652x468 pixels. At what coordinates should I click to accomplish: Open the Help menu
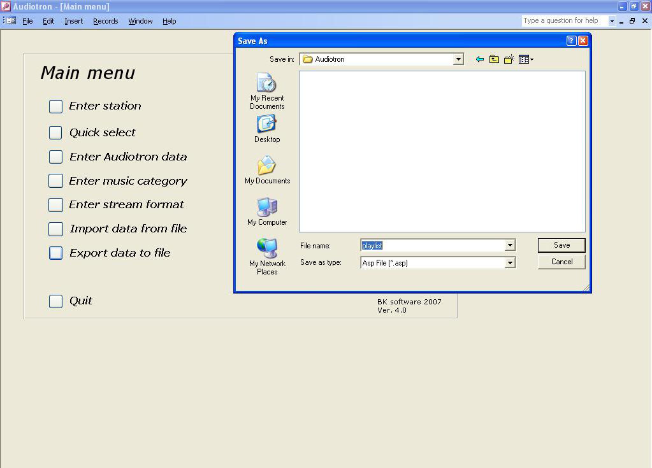coord(170,21)
